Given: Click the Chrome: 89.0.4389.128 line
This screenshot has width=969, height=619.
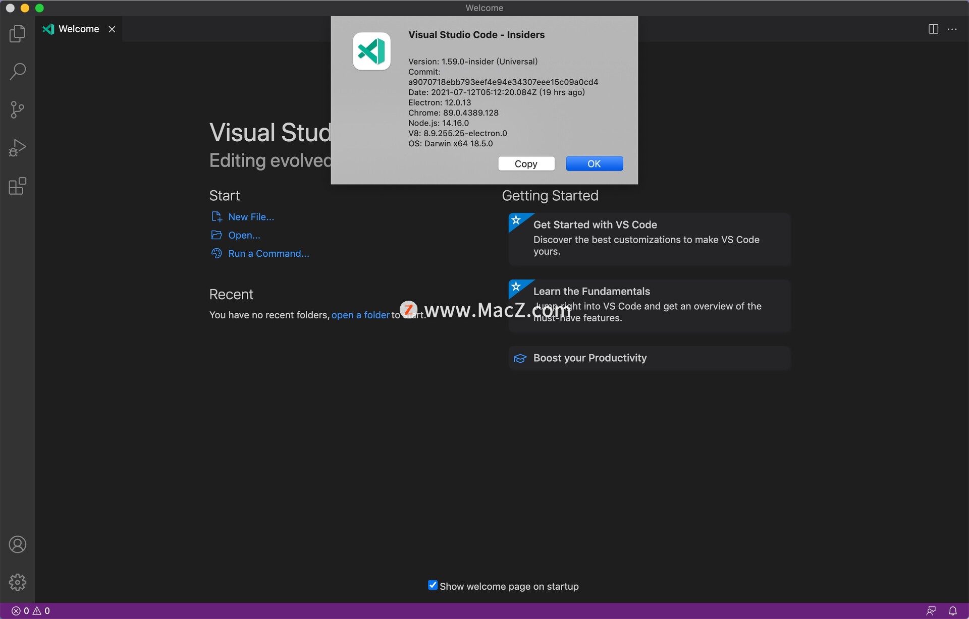Looking at the screenshot, I should tap(453, 113).
